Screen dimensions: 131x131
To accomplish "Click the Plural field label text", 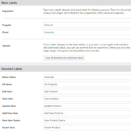I will click(x=5, y=32).
